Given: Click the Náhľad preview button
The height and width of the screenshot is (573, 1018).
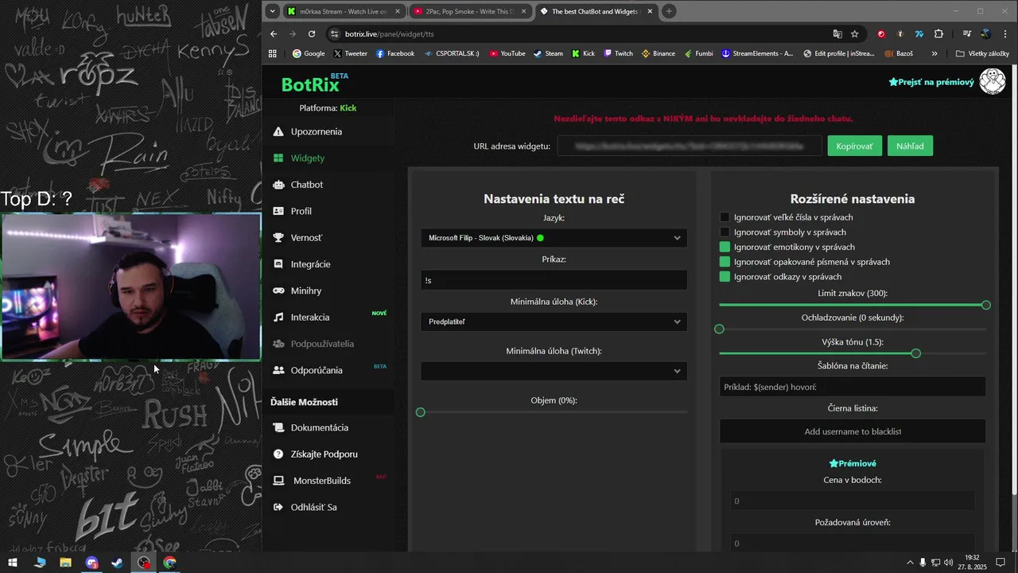Looking at the screenshot, I should (910, 146).
